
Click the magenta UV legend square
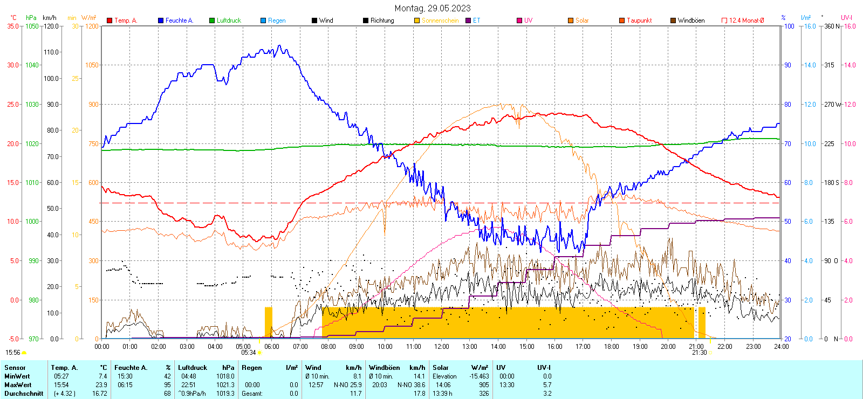(519, 20)
